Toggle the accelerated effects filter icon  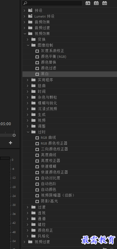[88, 3]
